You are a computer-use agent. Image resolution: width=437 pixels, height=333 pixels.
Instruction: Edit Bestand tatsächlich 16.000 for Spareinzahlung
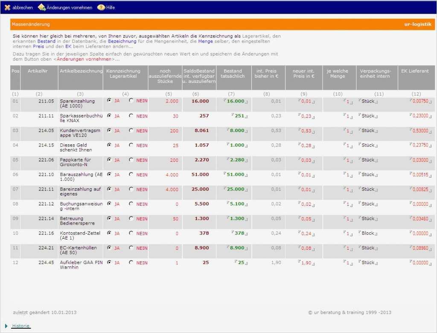pos(236,101)
